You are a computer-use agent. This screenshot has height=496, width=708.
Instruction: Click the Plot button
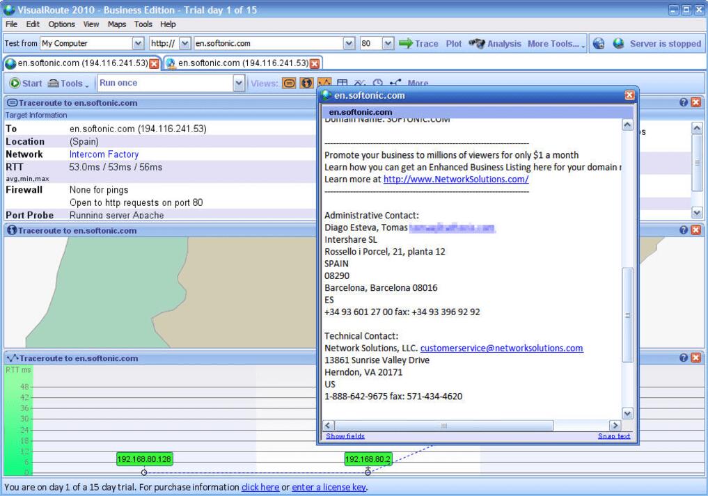click(454, 44)
